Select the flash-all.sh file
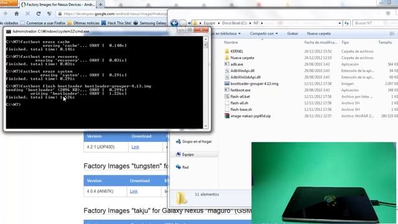The image size is (398, 224). [239, 103]
